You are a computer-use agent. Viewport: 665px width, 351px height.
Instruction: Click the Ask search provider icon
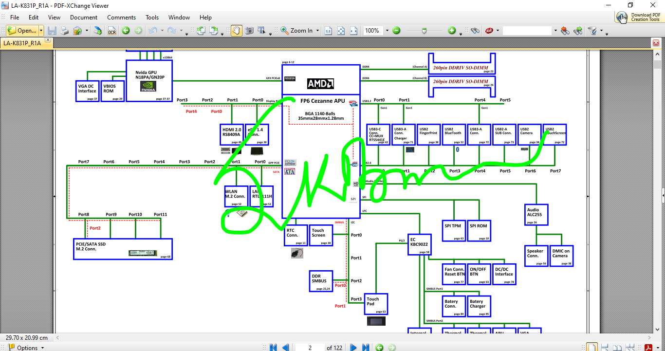[489, 31]
